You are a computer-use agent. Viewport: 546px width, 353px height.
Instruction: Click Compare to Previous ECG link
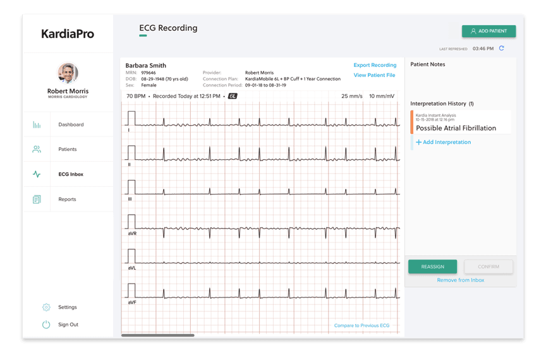361,326
